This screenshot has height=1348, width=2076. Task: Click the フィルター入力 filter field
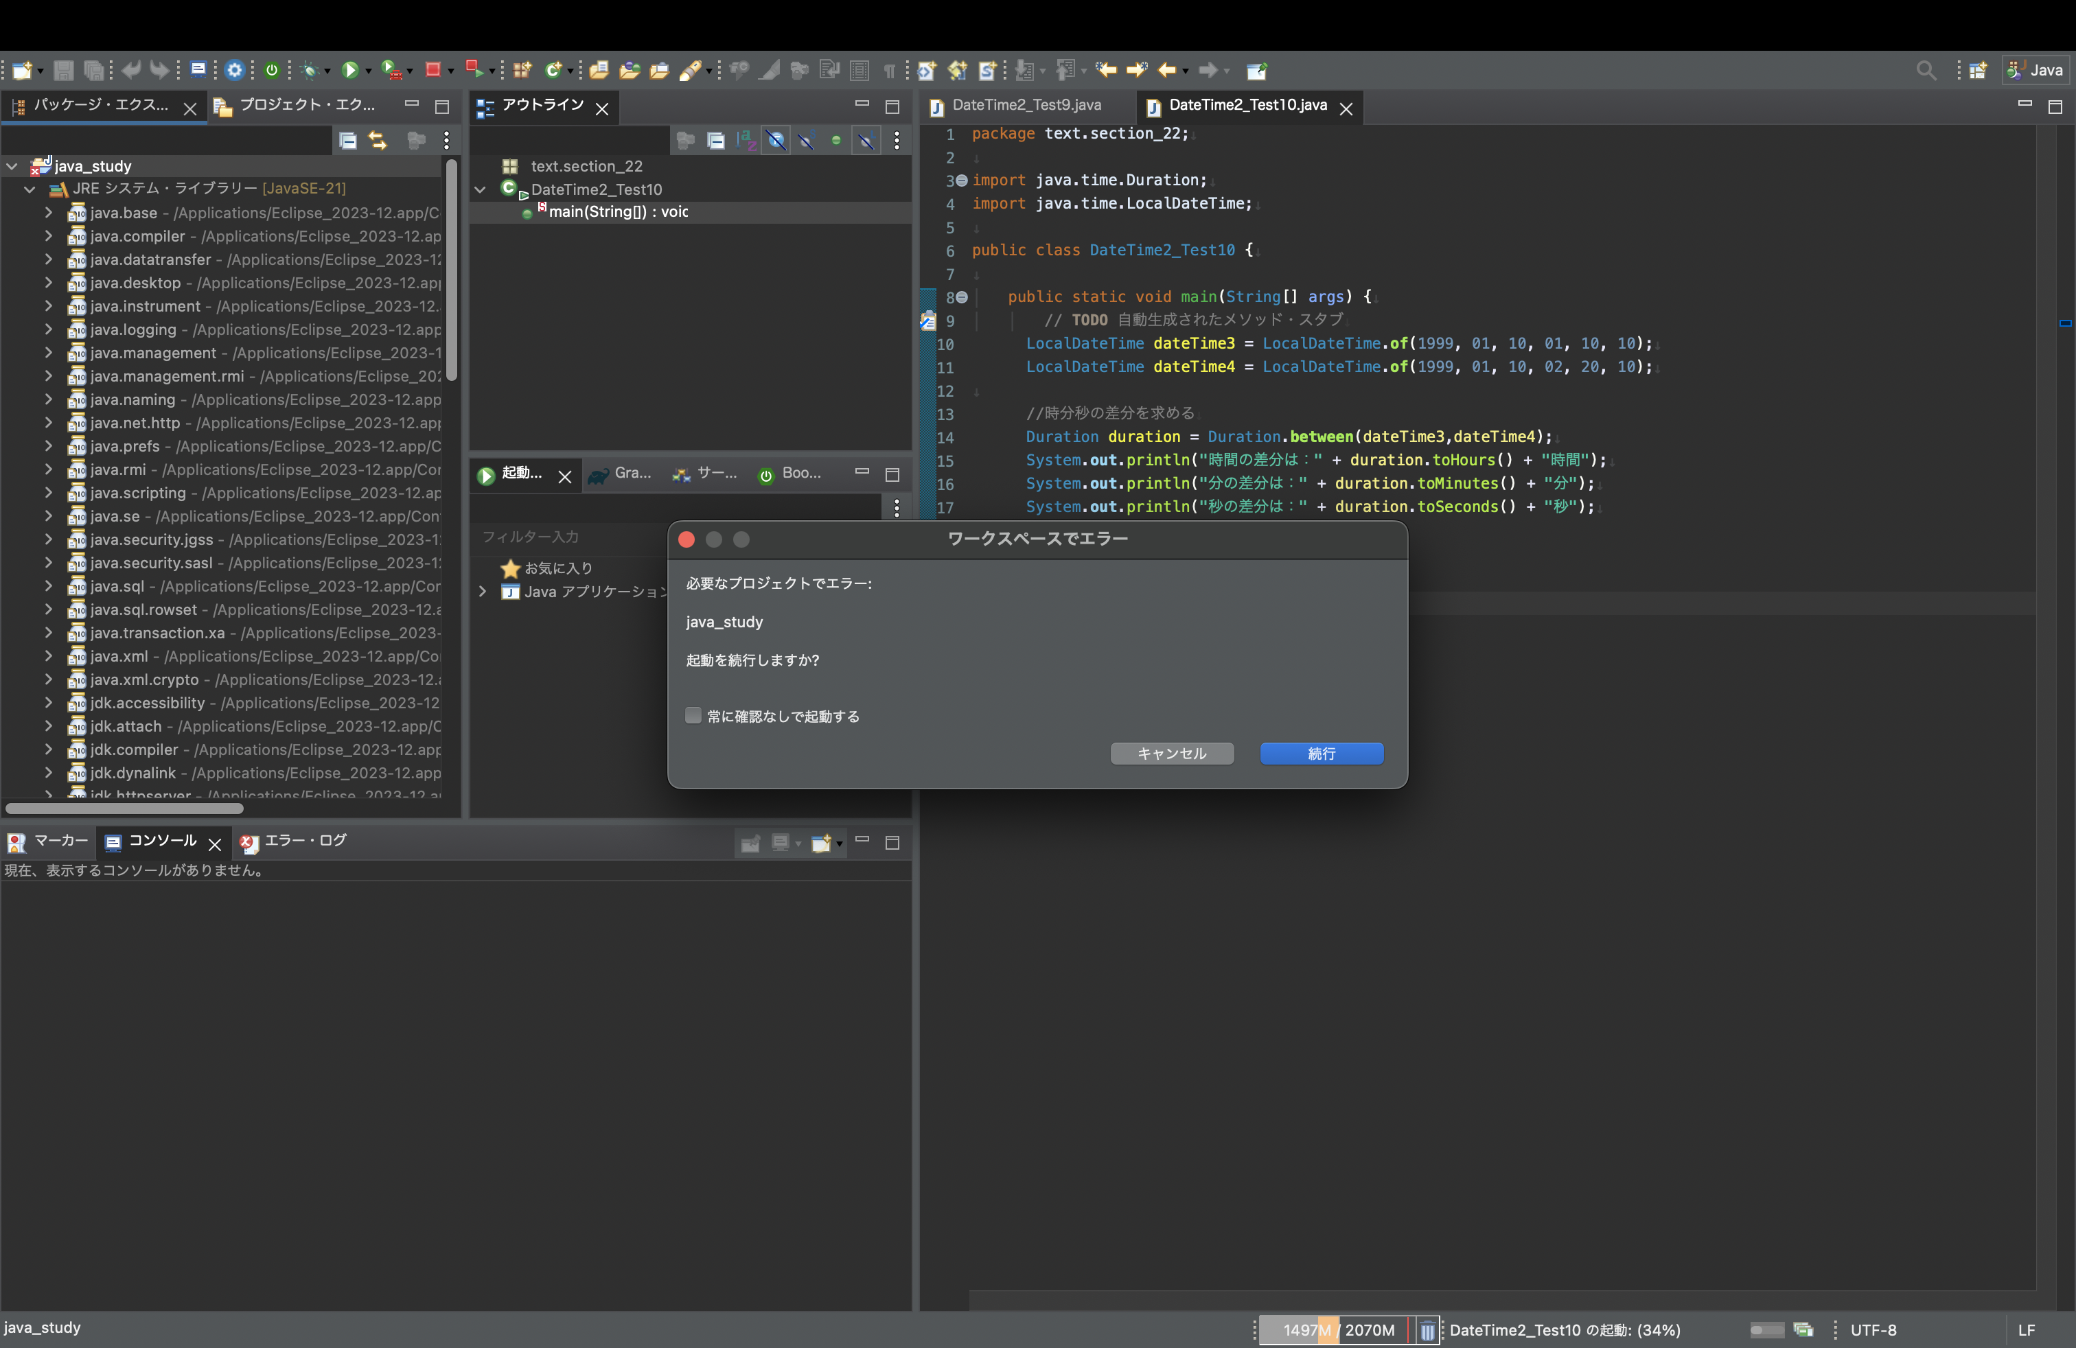click(x=567, y=537)
